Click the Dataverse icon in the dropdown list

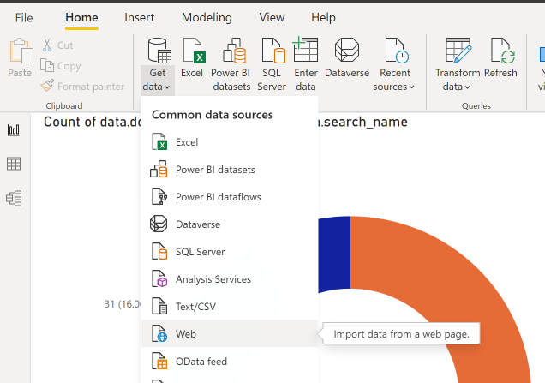[159, 224]
